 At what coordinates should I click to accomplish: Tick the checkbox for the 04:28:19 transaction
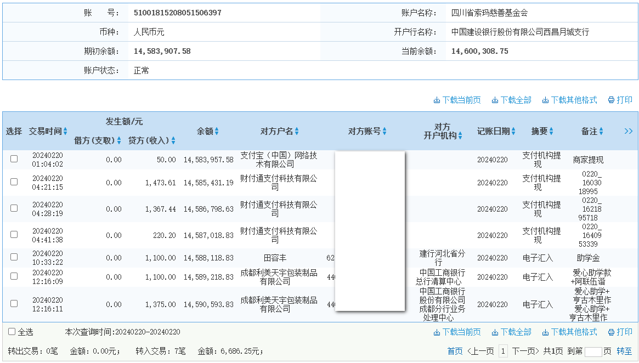point(14,208)
